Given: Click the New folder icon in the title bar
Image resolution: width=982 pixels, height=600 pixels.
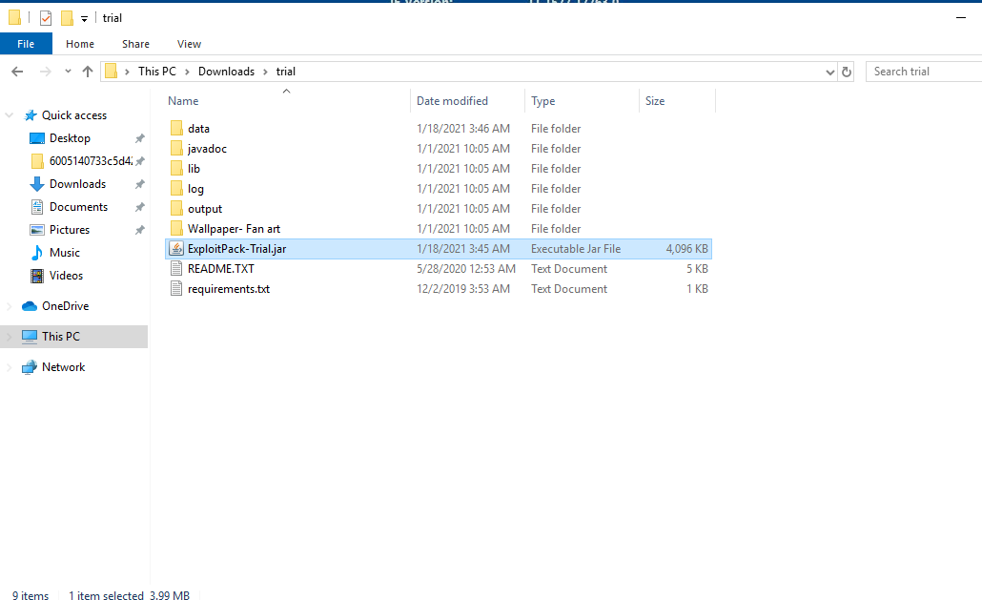Looking at the screenshot, I should pyautogui.click(x=67, y=18).
